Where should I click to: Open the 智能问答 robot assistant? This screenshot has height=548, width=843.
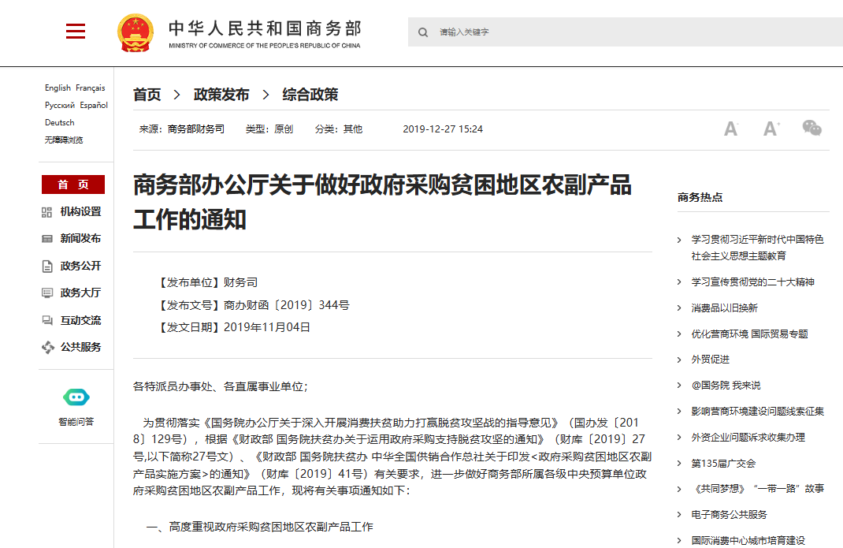75,398
